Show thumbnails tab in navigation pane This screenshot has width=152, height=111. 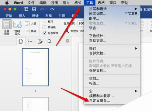coord(21,41)
